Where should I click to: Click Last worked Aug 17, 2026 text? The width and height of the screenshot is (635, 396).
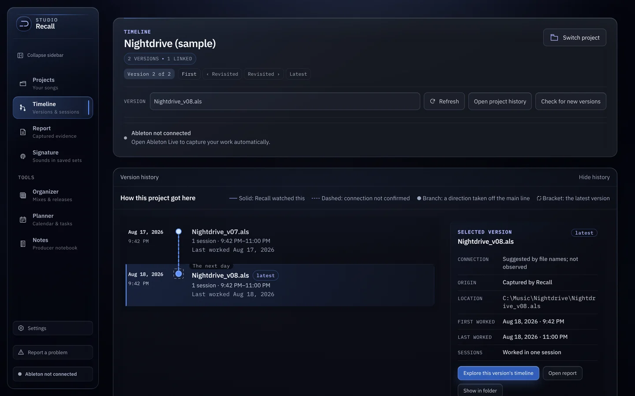coord(233,250)
